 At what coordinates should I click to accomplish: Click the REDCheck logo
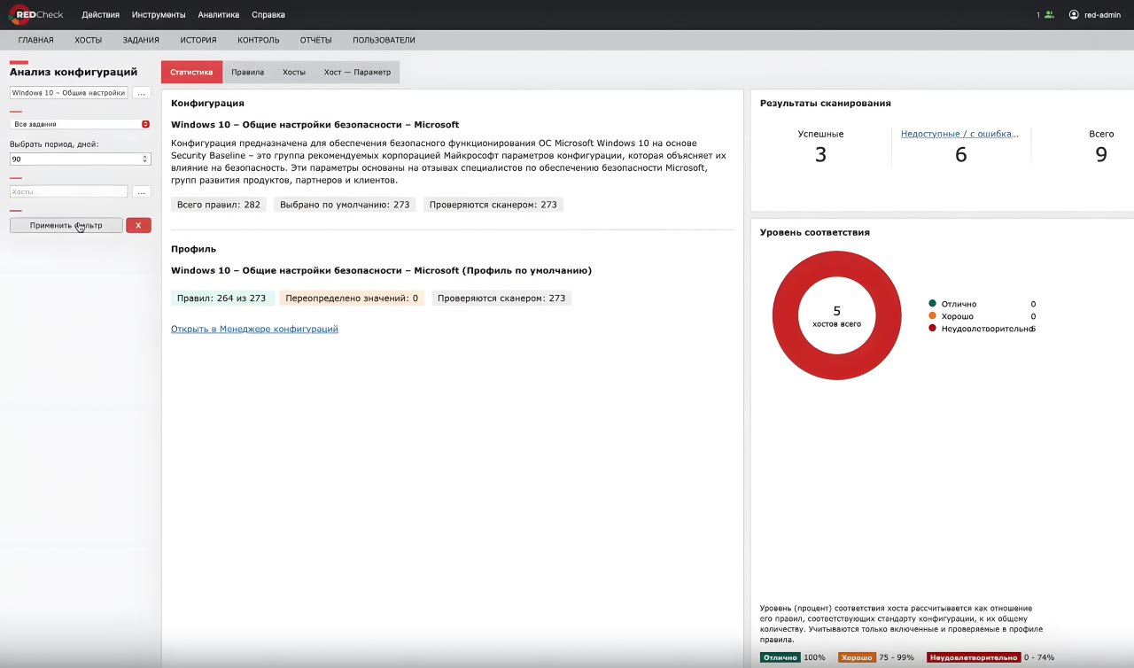click(36, 14)
